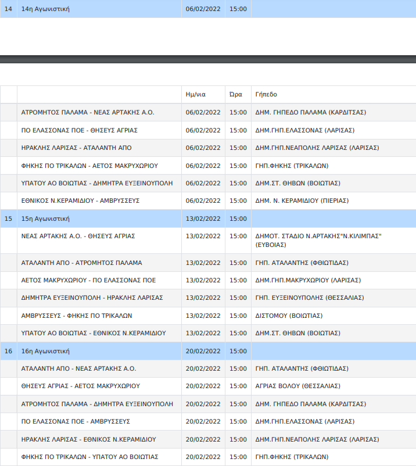The height and width of the screenshot is (466, 416).
Task: Select match ΦΗΚΗΣ ΠΟ ΤΡΙΚΑΛΩΝ - ΑΕΤΟΣ ΜΑΚΡΥΧΩΡΙΟΥ
Action: [x=89, y=166]
